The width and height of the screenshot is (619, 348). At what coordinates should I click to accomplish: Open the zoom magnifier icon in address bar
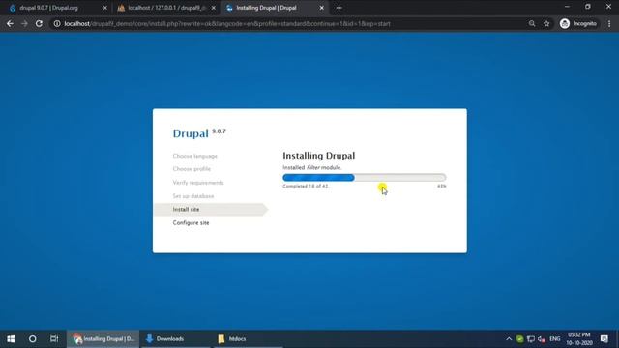click(532, 23)
